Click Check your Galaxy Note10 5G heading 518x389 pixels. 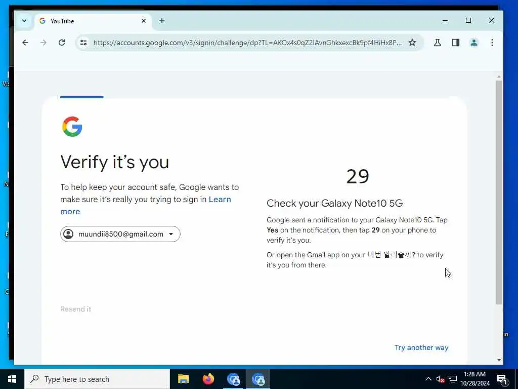click(x=335, y=203)
